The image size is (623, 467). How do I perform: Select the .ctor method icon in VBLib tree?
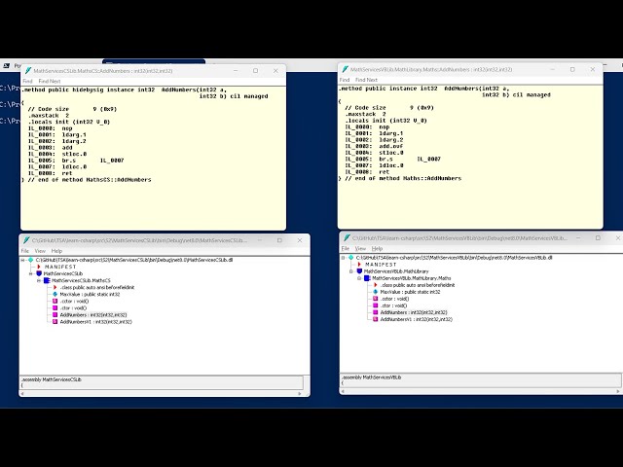coord(375,305)
